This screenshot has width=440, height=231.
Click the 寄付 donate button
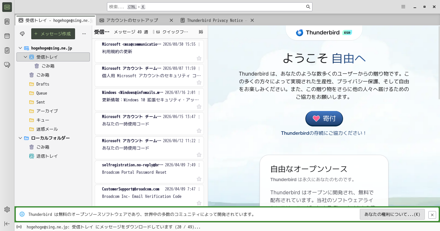324,118
